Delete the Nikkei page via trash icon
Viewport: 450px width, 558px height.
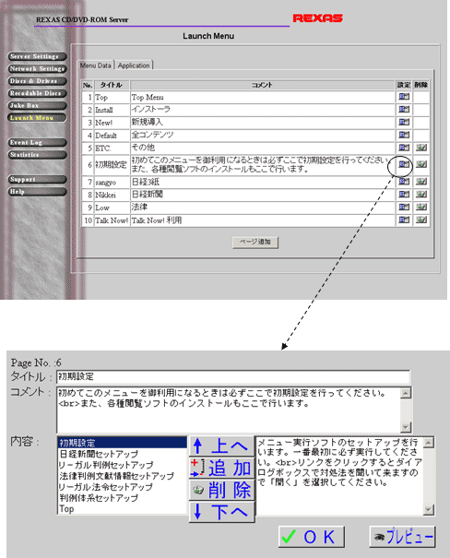(x=421, y=195)
